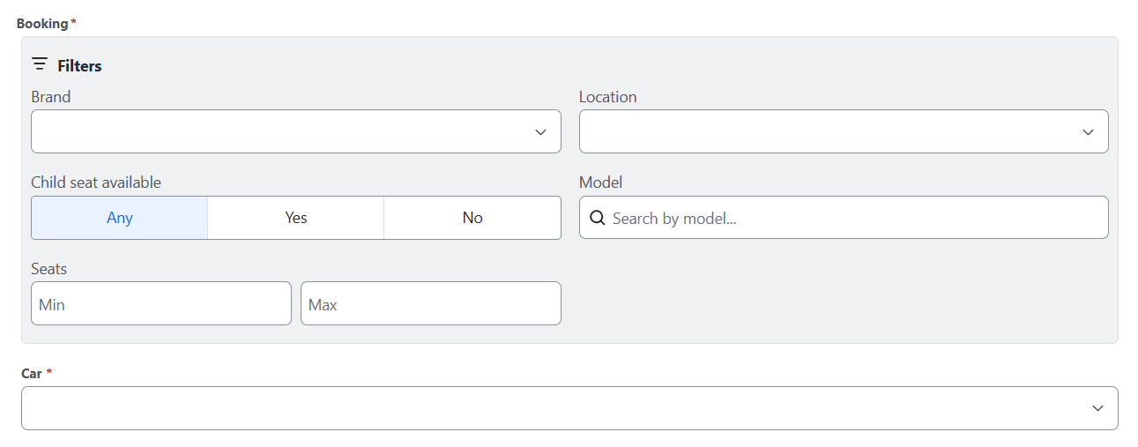Select No for child seat available
This screenshot has width=1138, height=447.
tap(472, 218)
